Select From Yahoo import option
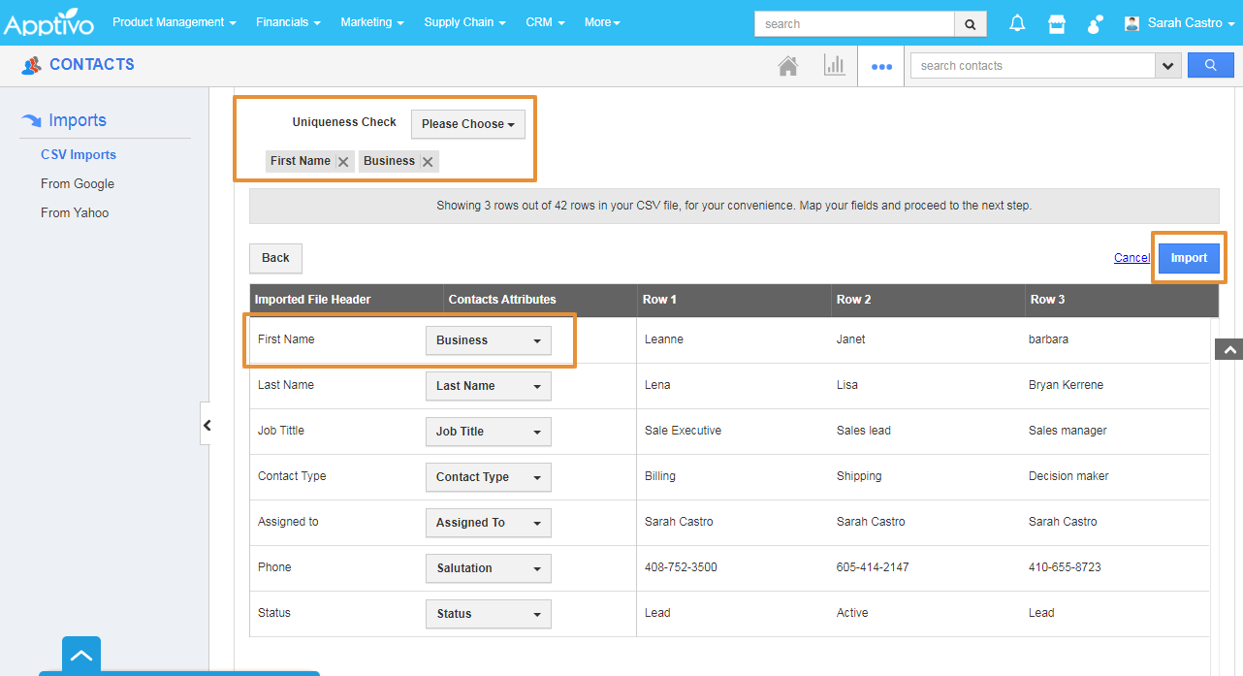The width and height of the screenshot is (1243, 676). click(75, 212)
